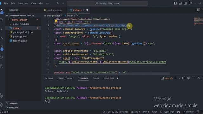
Task: Change encoding via UTF-8 status
Action: click(146, 112)
